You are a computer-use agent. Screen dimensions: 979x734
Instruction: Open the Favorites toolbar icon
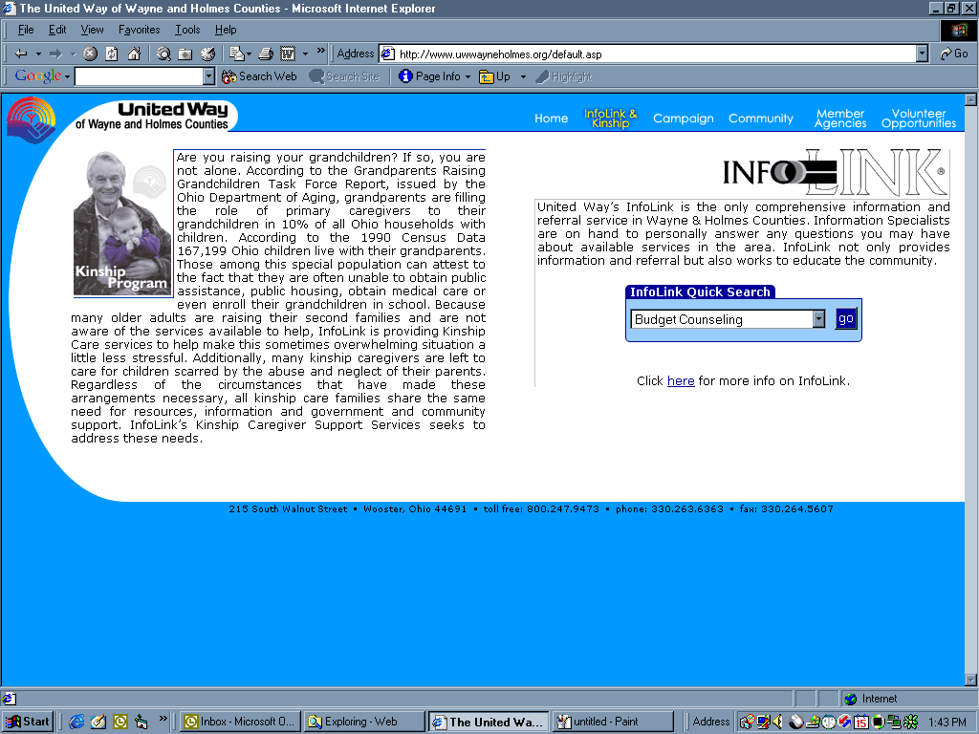tap(185, 54)
